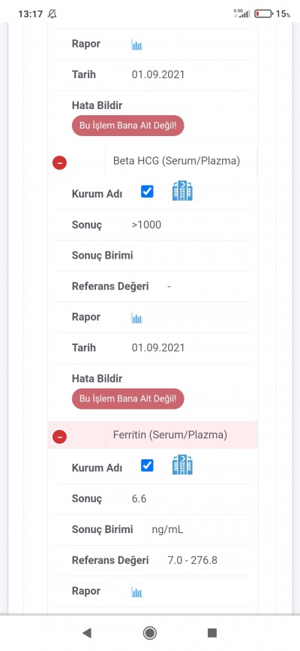
Task: Click 'Bu İşlem Bana Ait Değil!' under Beta HCG
Action: (x=127, y=398)
